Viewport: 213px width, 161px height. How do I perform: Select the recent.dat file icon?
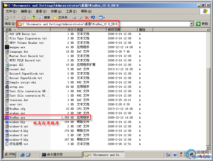point(7,69)
